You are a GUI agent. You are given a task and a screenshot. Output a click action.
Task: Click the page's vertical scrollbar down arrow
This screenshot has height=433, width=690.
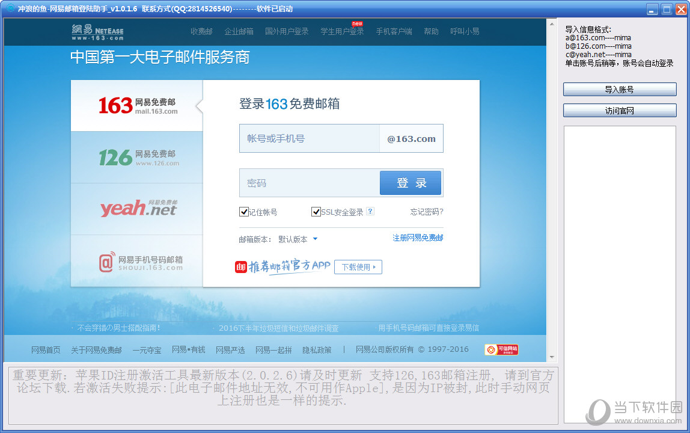(x=551, y=357)
